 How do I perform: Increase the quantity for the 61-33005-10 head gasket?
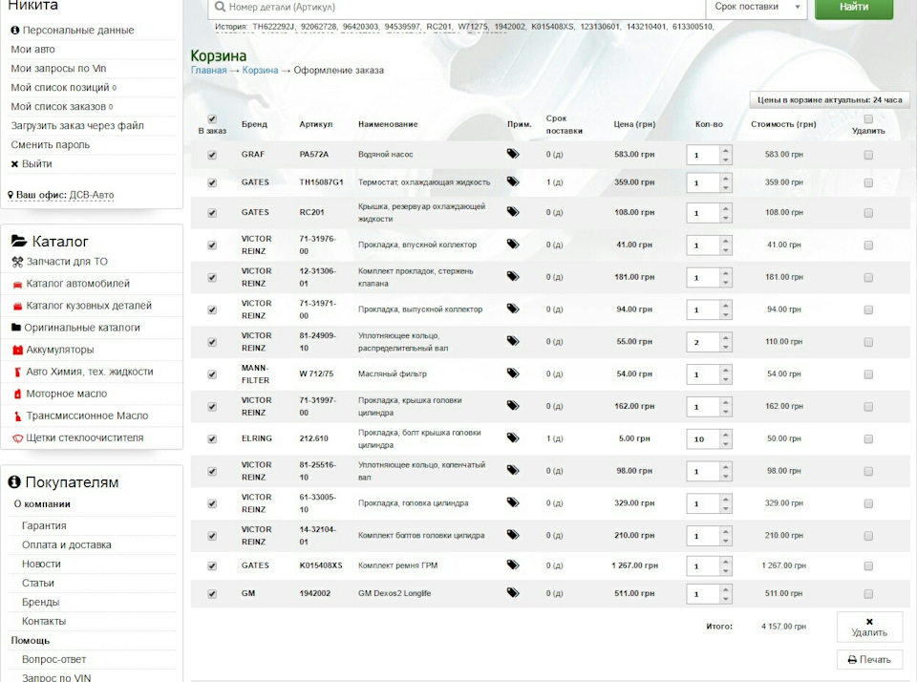tap(725, 499)
